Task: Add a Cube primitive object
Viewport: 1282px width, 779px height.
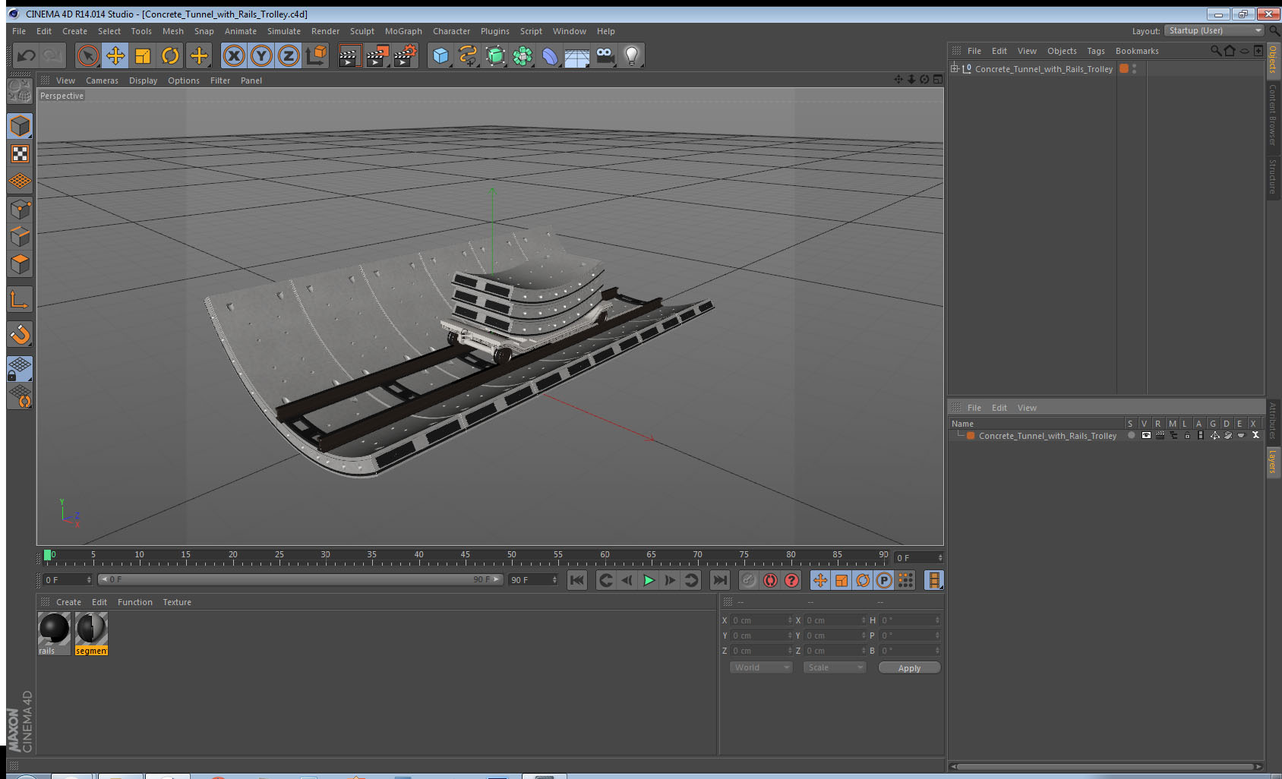Action: click(x=440, y=55)
